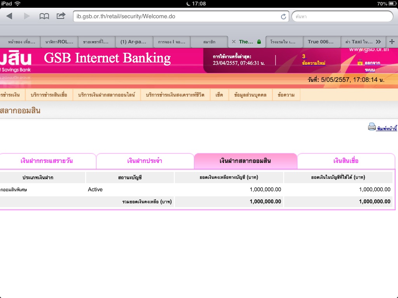Show more tabs with double-chevron
The width and height of the screenshot is (398, 298).
click(378, 42)
